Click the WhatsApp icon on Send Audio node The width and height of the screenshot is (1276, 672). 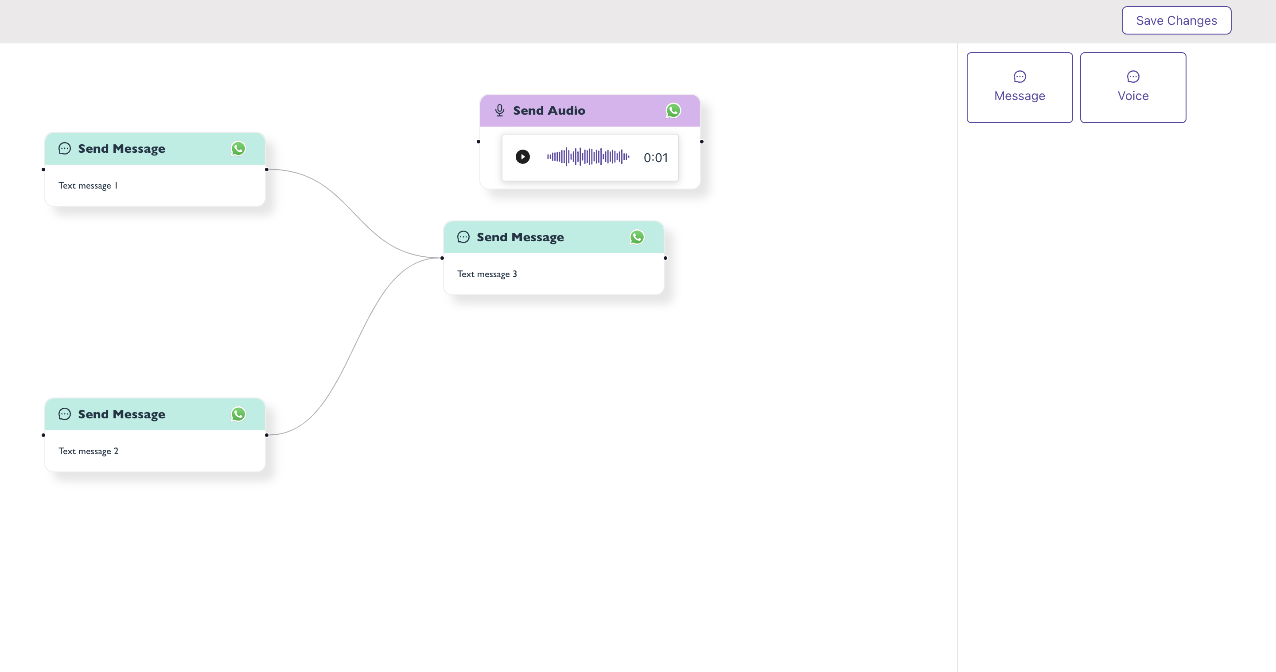(x=673, y=110)
